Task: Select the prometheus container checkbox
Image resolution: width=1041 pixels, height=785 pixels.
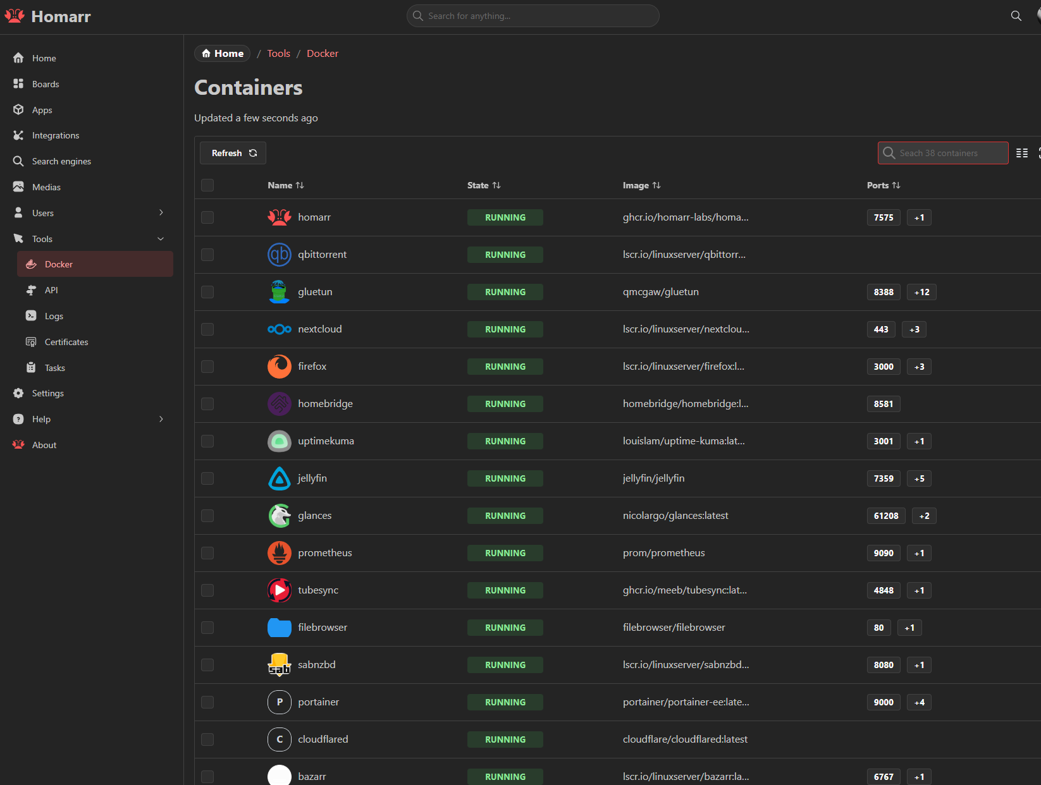Action: coord(207,553)
